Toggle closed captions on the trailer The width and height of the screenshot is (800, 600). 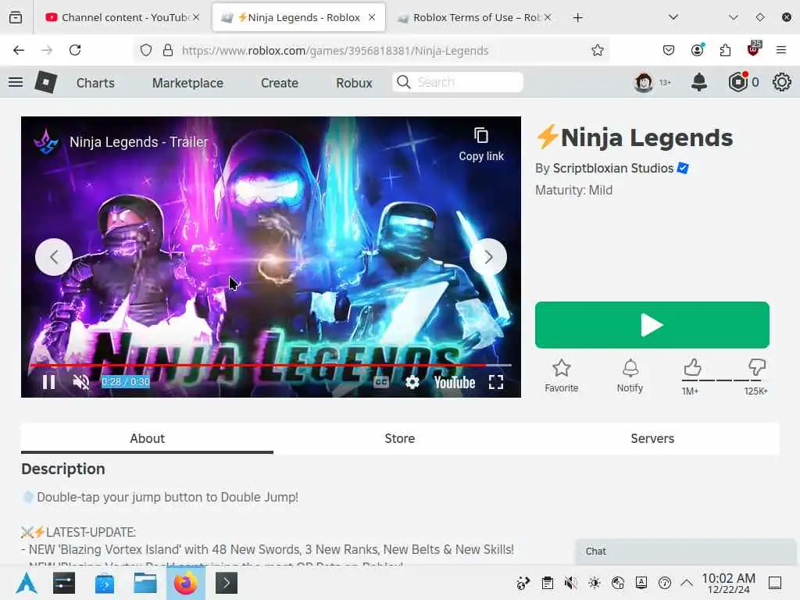381,381
